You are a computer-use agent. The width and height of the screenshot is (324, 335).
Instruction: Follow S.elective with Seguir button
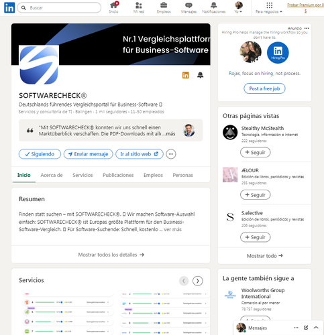click(255, 237)
